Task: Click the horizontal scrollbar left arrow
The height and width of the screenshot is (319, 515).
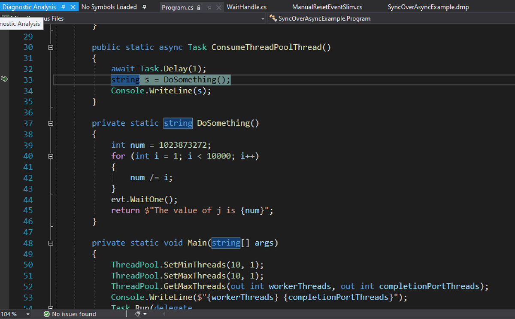Action: click(x=164, y=314)
